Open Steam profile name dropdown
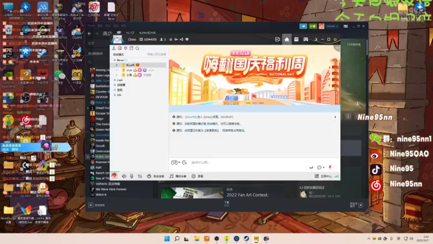The image size is (433, 244). click(332, 26)
